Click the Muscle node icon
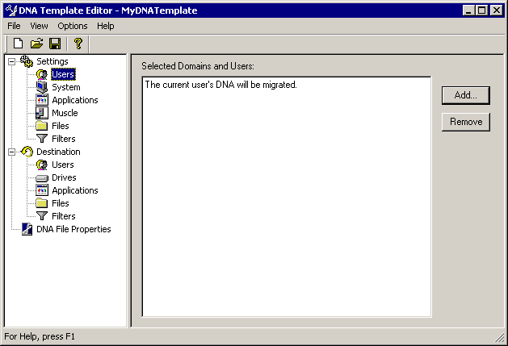Screen dimensions: 508x346 42,113
